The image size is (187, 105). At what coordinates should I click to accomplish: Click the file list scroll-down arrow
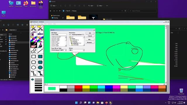click(x=66, y=45)
